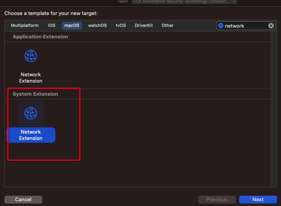This screenshot has width=281, height=206.
Task: Click the filter icon in search field
Action: point(221,26)
